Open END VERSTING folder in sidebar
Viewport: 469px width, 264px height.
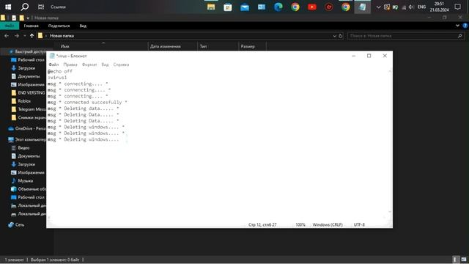click(28, 93)
